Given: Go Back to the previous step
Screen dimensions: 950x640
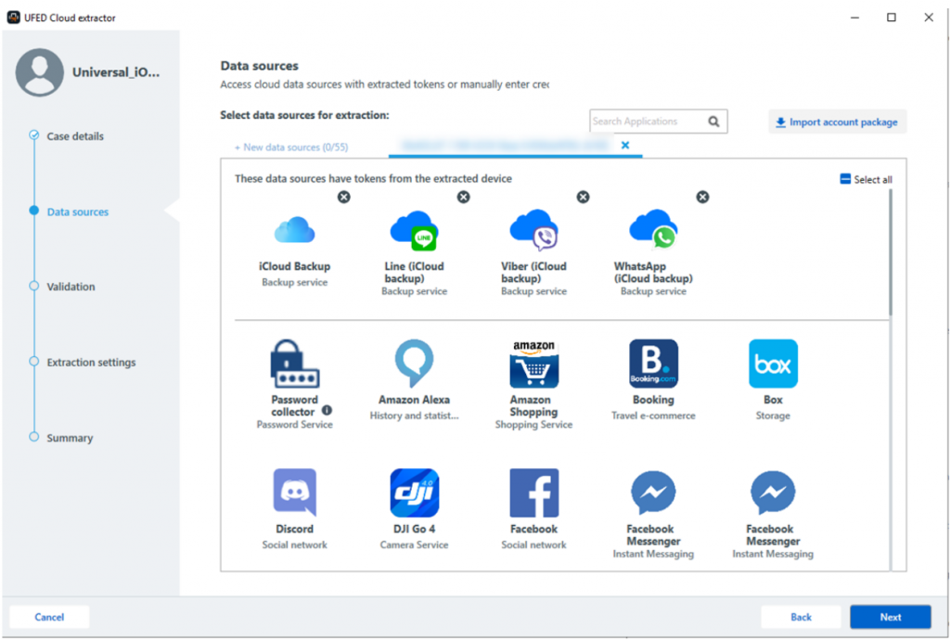Looking at the screenshot, I should (801, 617).
